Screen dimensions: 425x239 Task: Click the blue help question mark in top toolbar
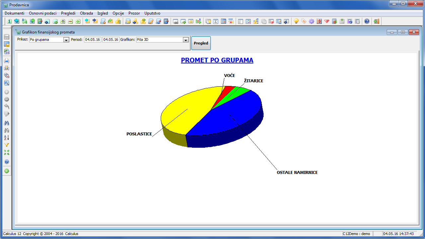click(367, 21)
